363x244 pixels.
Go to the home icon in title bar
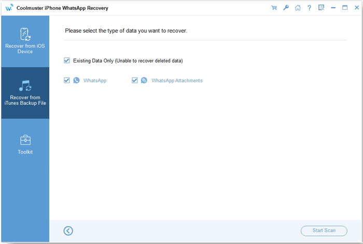pyautogui.click(x=298, y=8)
